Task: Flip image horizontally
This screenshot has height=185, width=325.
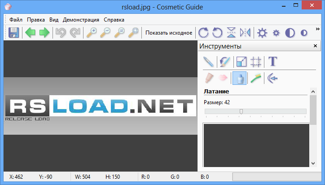Action: coord(245,33)
